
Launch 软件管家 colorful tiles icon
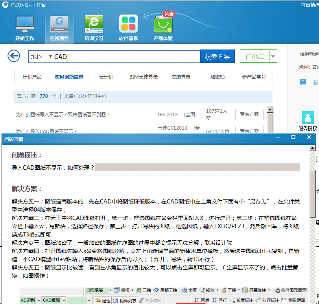pos(128,24)
